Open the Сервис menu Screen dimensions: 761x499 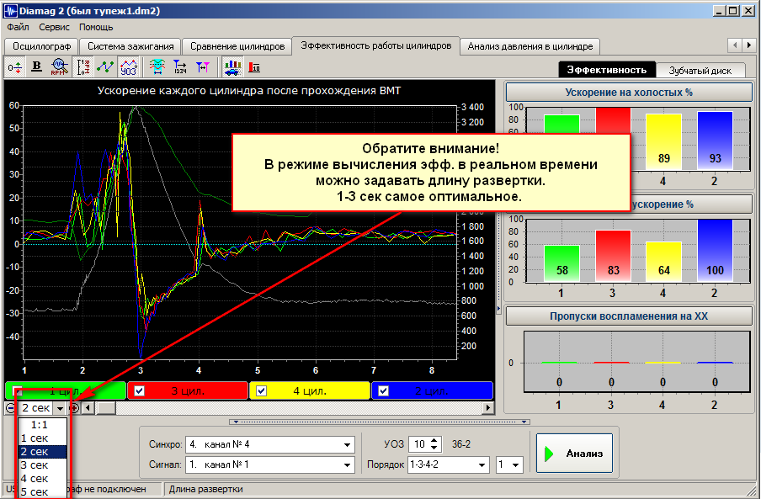tap(55, 27)
